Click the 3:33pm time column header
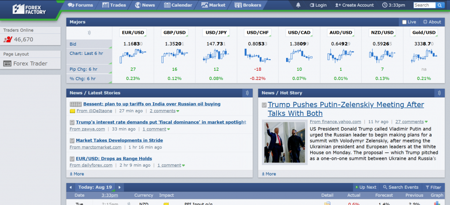The height and width of the screenshot is (205, 450). [x=109, y=195]
